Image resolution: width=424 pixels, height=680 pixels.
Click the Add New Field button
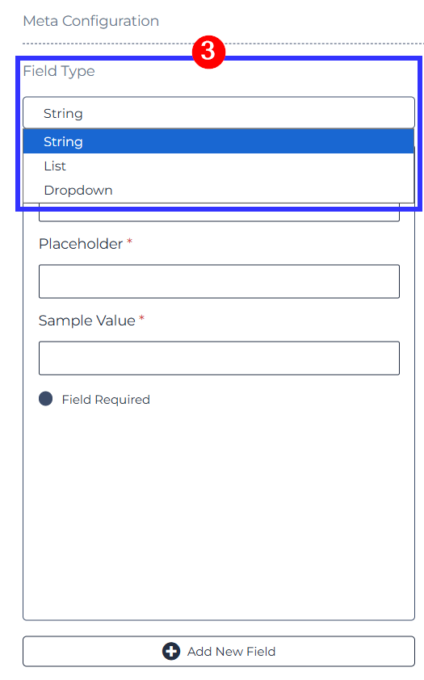click(x=219, y=652)
